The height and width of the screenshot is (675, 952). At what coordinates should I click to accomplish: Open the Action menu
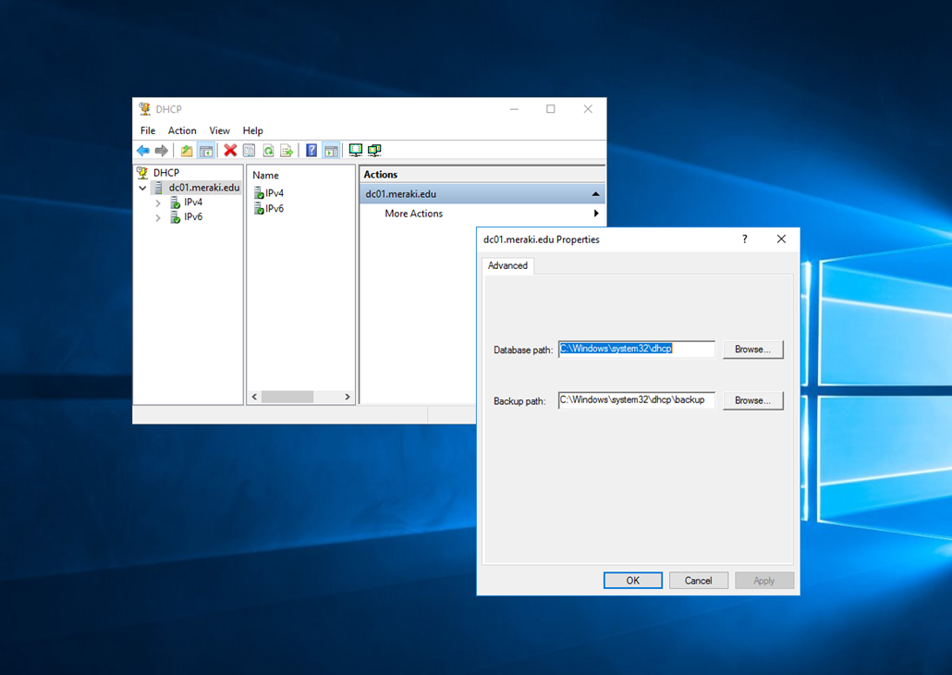tap(182, 130)
